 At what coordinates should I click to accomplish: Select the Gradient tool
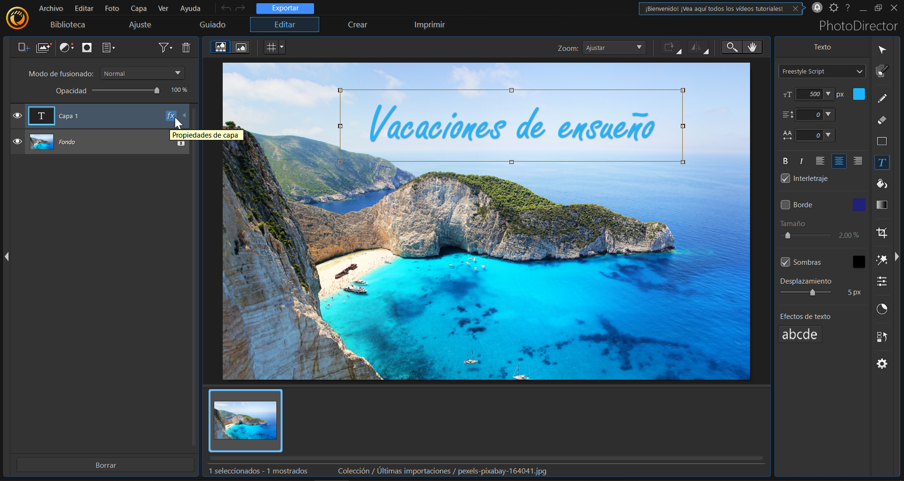click(x=882, y=205)
